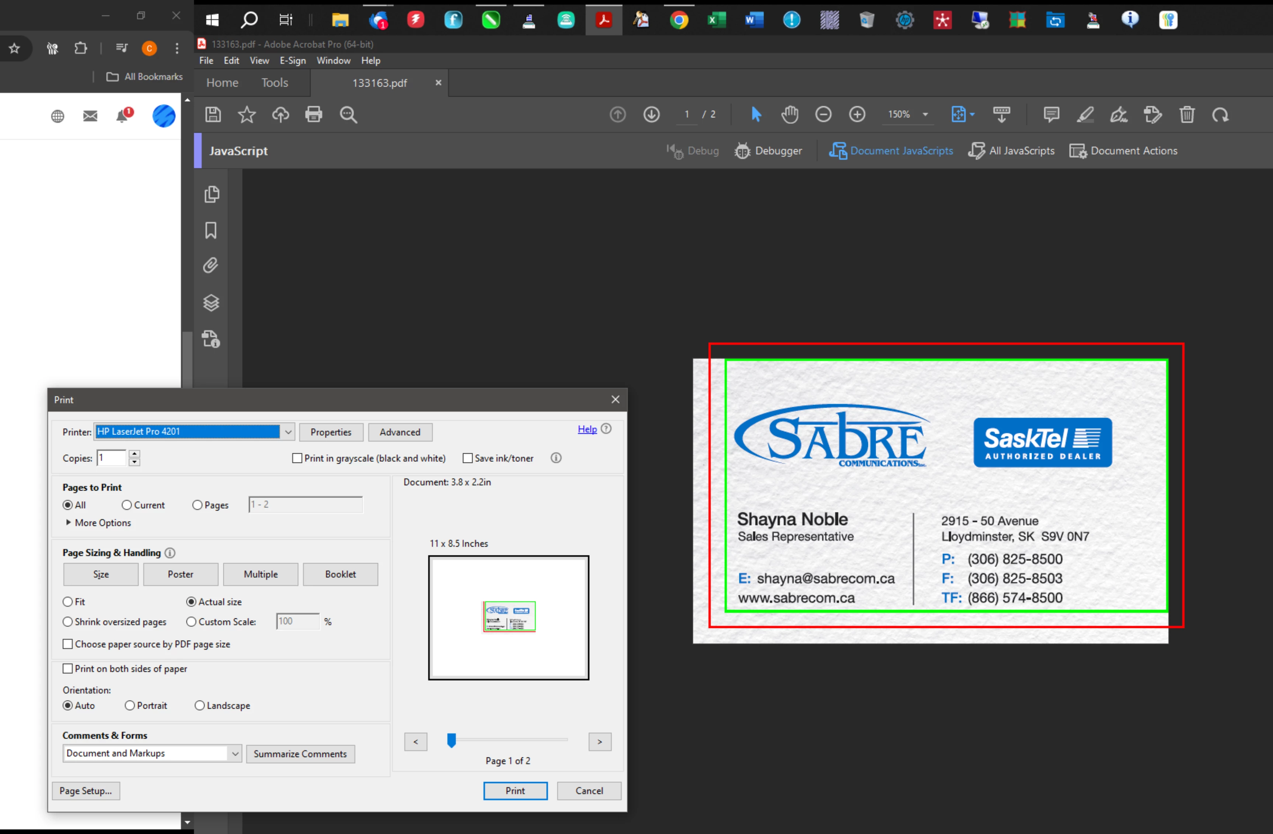
Task: Switch to the Tools tab
Action: (x=274, y=83)
